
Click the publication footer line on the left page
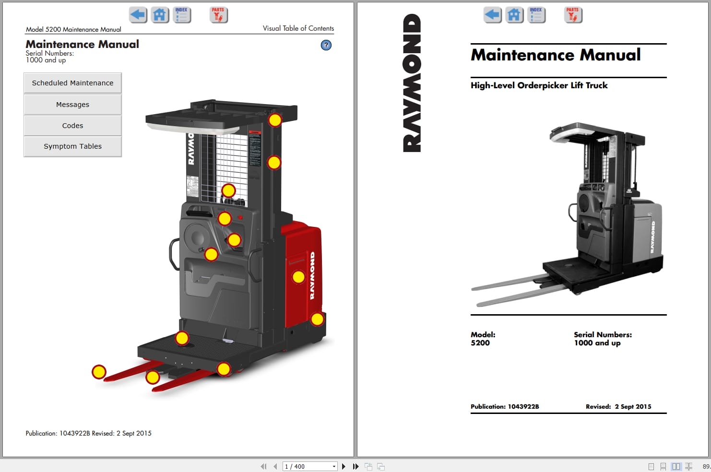pos(88,433)
